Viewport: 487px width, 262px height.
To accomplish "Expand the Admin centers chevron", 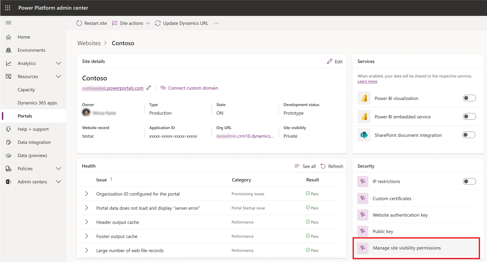I will coord(59,182).
